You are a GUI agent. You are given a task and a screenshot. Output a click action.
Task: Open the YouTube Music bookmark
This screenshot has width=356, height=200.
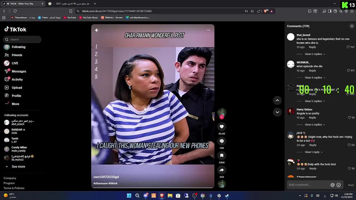coord(88,17)
